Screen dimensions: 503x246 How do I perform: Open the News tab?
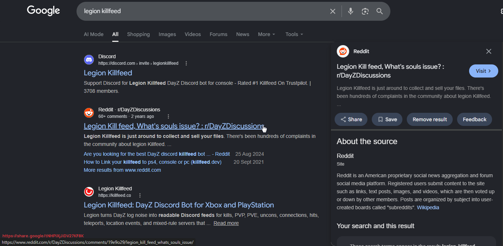pyautogui.click(x=243, y=34)
